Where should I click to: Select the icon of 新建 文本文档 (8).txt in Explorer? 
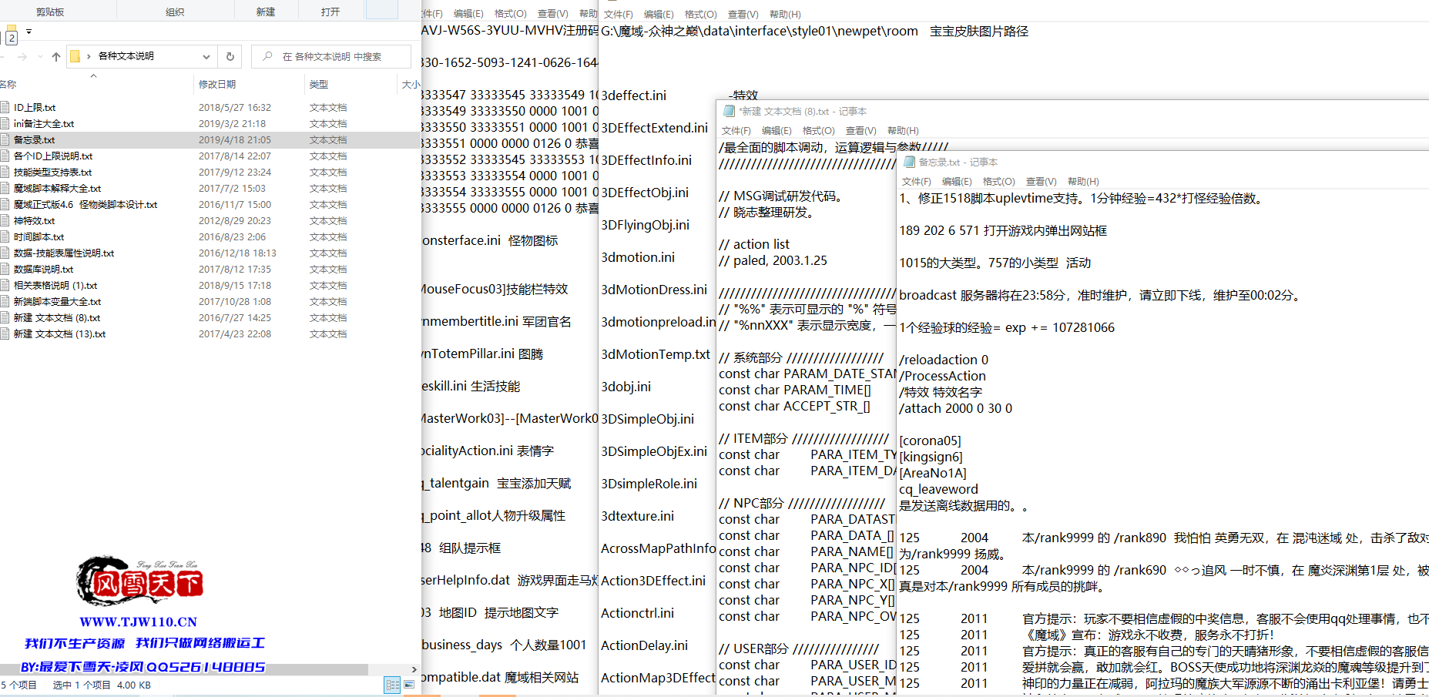click(x=5, y=318)
